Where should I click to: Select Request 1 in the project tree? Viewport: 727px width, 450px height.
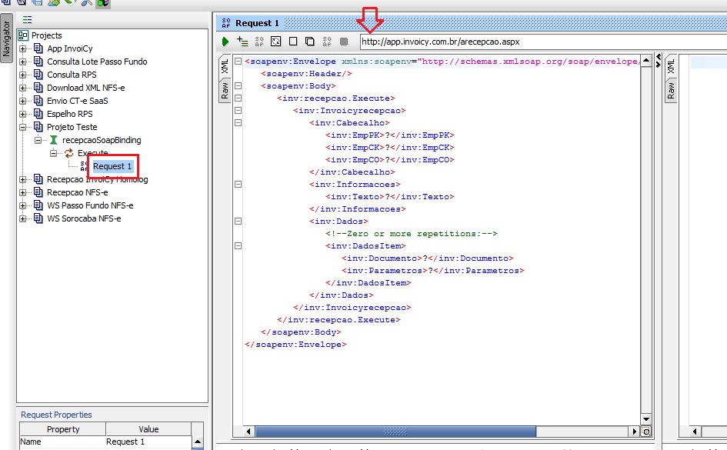(112, 167)
